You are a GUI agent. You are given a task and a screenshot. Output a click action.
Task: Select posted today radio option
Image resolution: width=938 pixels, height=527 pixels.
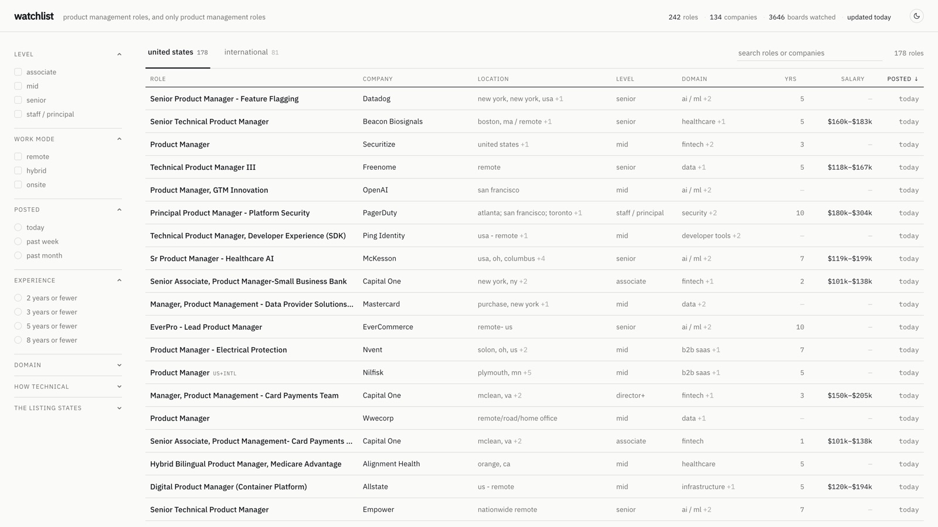(x=18, y=227)
